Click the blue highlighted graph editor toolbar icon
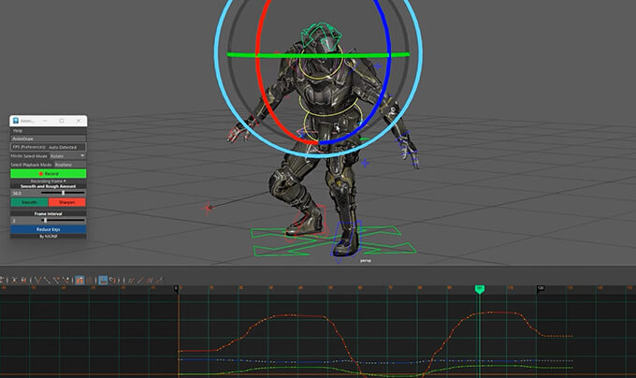 pos(103,280)
